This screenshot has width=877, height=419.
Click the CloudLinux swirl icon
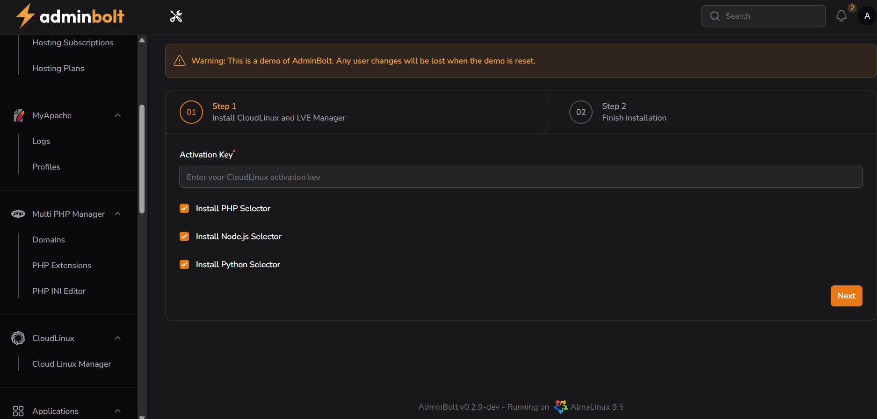[18, 338]
